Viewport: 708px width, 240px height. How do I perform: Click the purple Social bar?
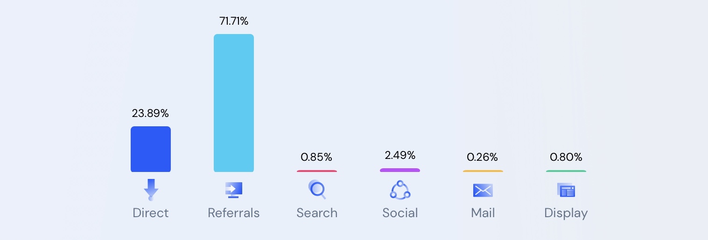point(400,170)
